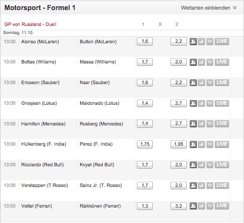Expand Wettarten einblenden chevron
The image size is (244, 223).
(x=235, y=8)
